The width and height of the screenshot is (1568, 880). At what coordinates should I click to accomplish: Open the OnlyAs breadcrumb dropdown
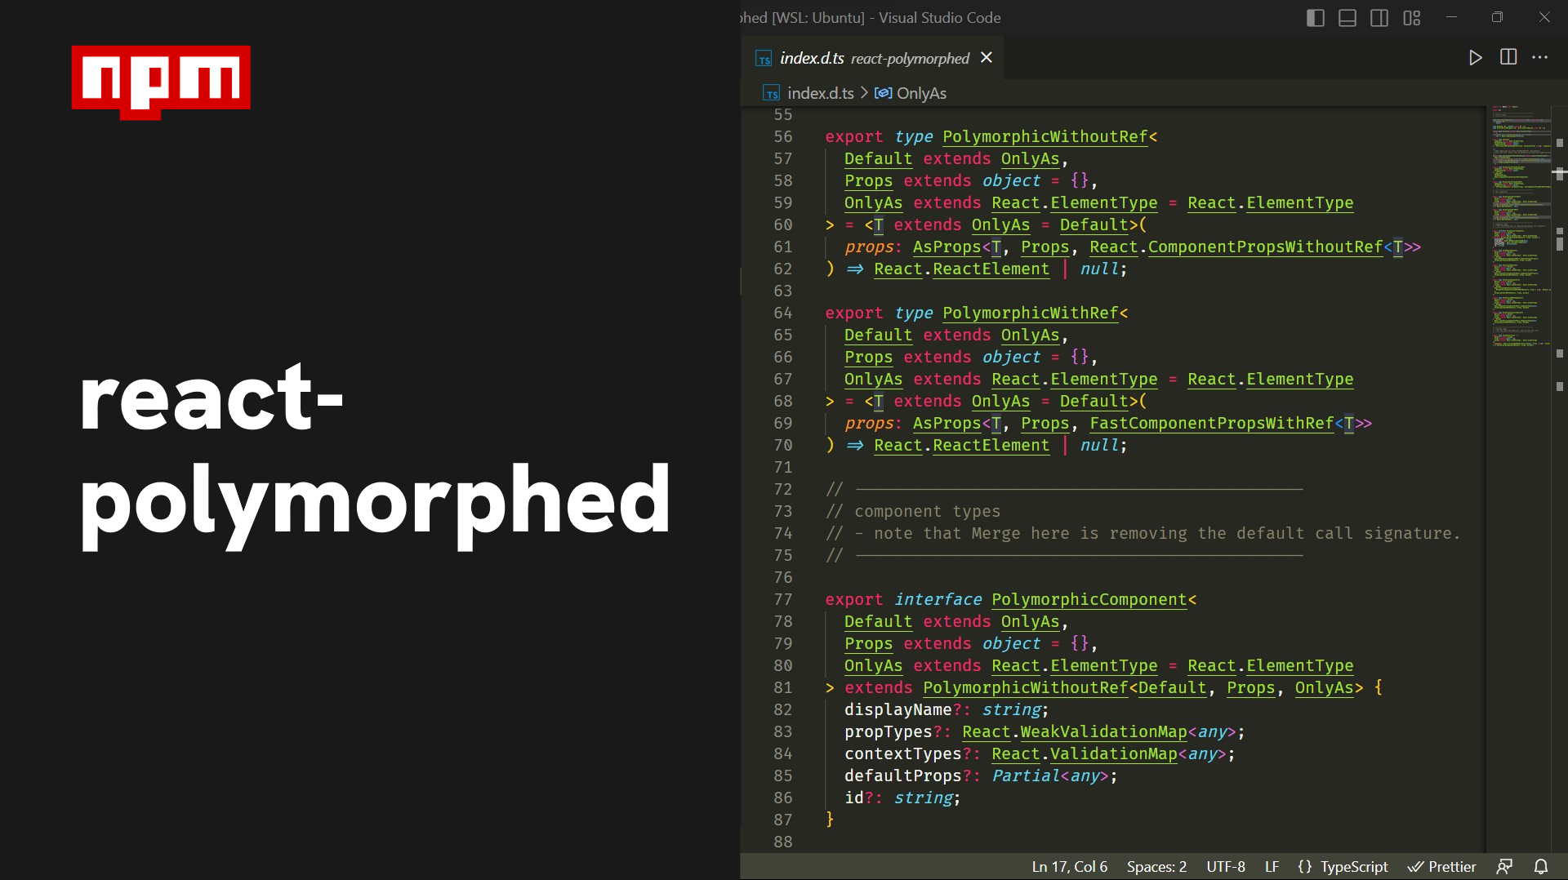pyautogui.click(x=921, y=93)
